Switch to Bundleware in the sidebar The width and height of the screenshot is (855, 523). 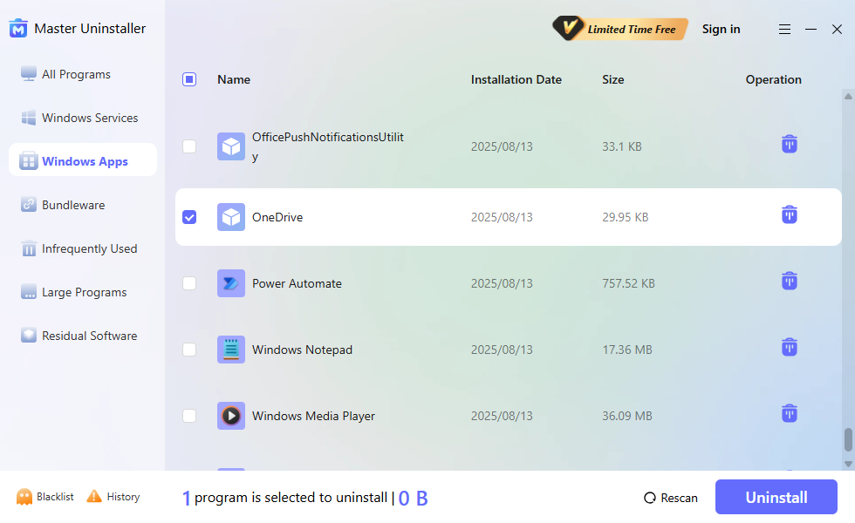73,205
